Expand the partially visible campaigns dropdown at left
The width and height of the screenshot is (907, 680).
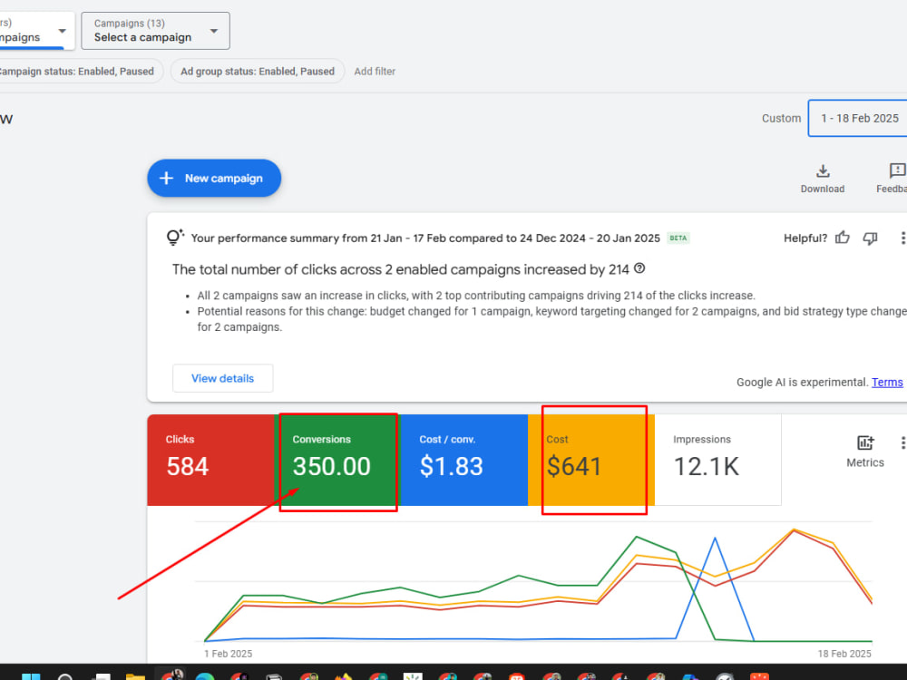point(36,31)
